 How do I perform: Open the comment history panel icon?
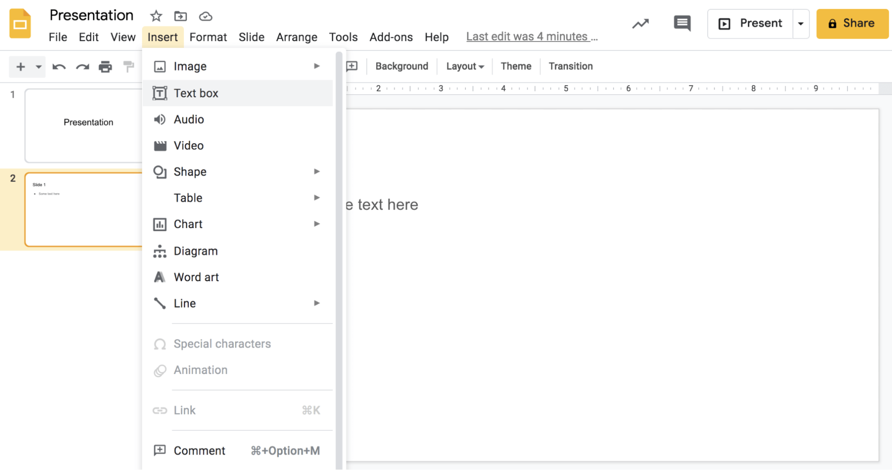pyautogui.click(x=681, y=23)
